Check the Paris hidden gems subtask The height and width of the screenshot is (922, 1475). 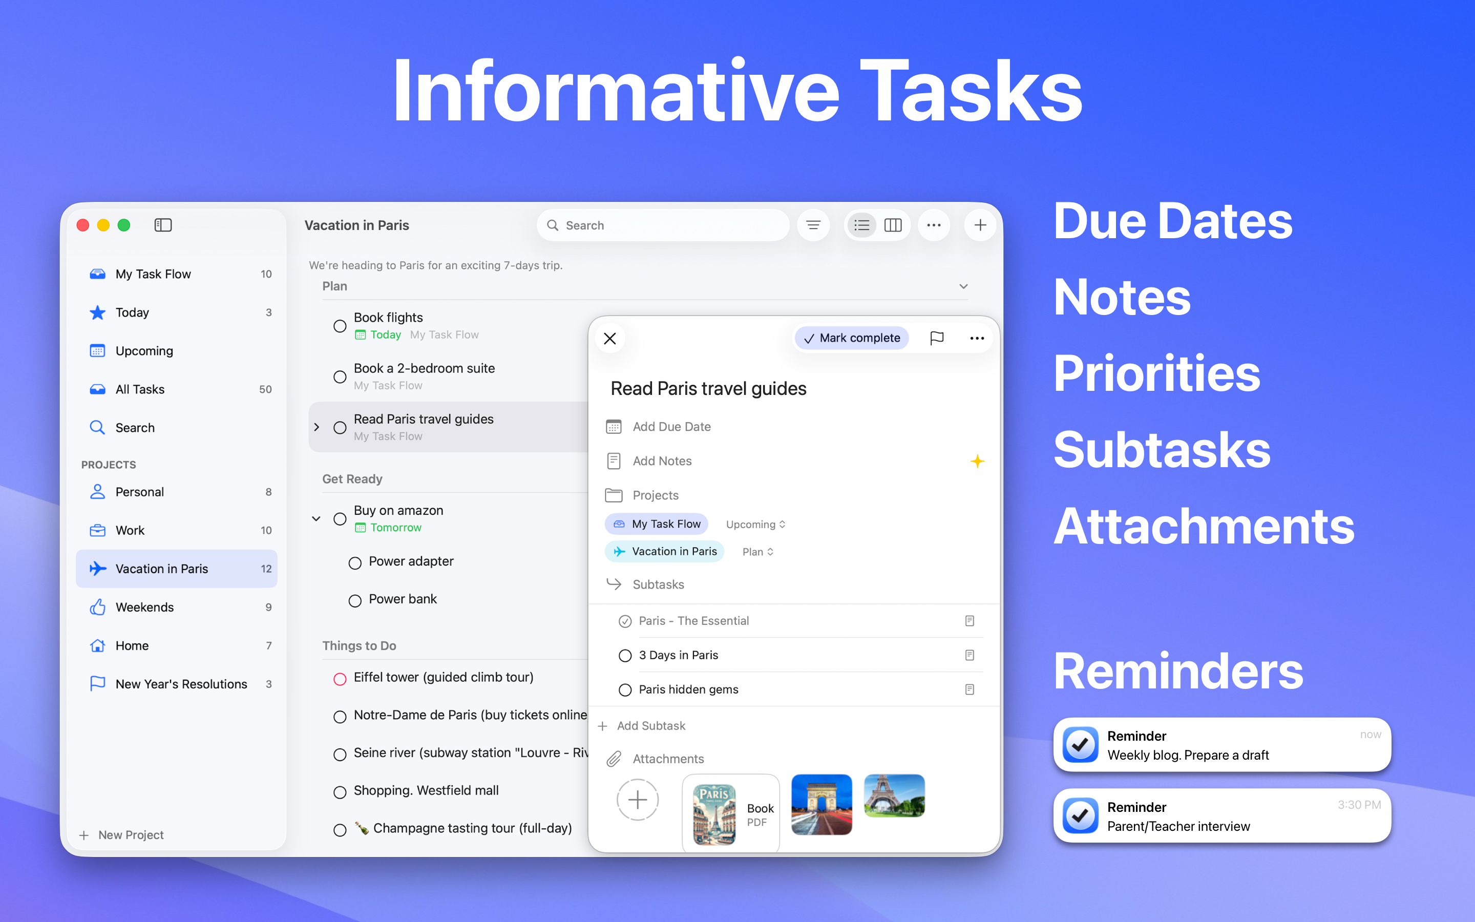[625, 689]
